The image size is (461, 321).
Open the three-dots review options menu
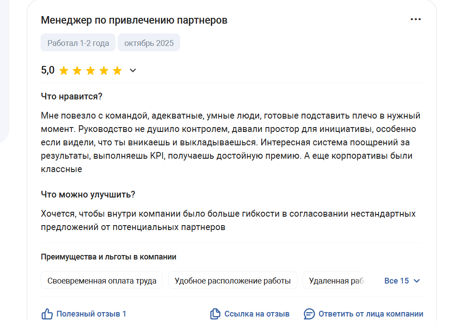(416, 20)
